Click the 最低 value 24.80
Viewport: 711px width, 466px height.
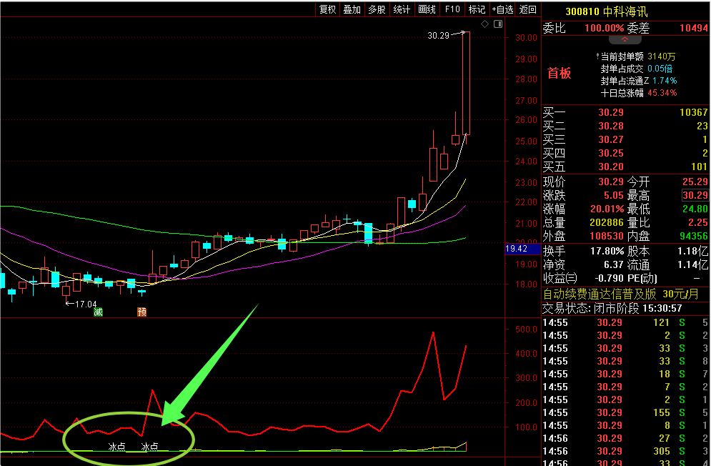coord(695,209)
